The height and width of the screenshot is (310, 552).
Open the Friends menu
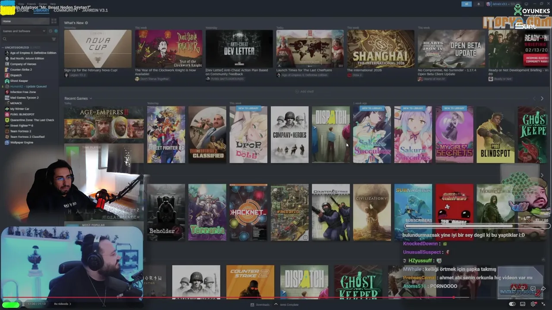pos(31,4)
